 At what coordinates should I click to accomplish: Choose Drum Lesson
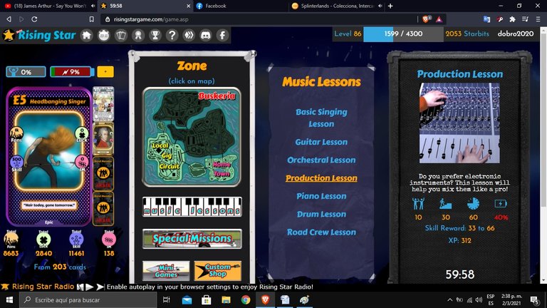[321, 214]
